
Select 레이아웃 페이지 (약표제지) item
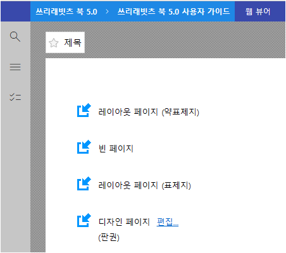(x=149, y=112)
